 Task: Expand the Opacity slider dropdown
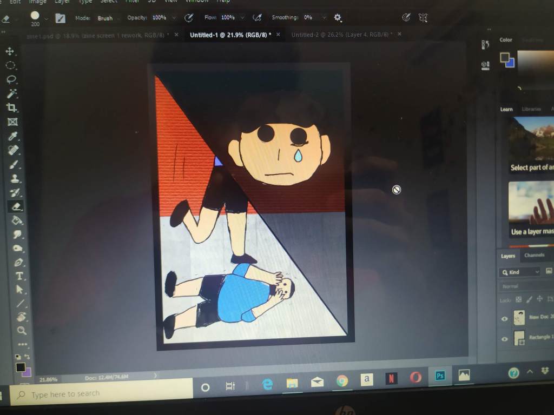coord(174,18)
